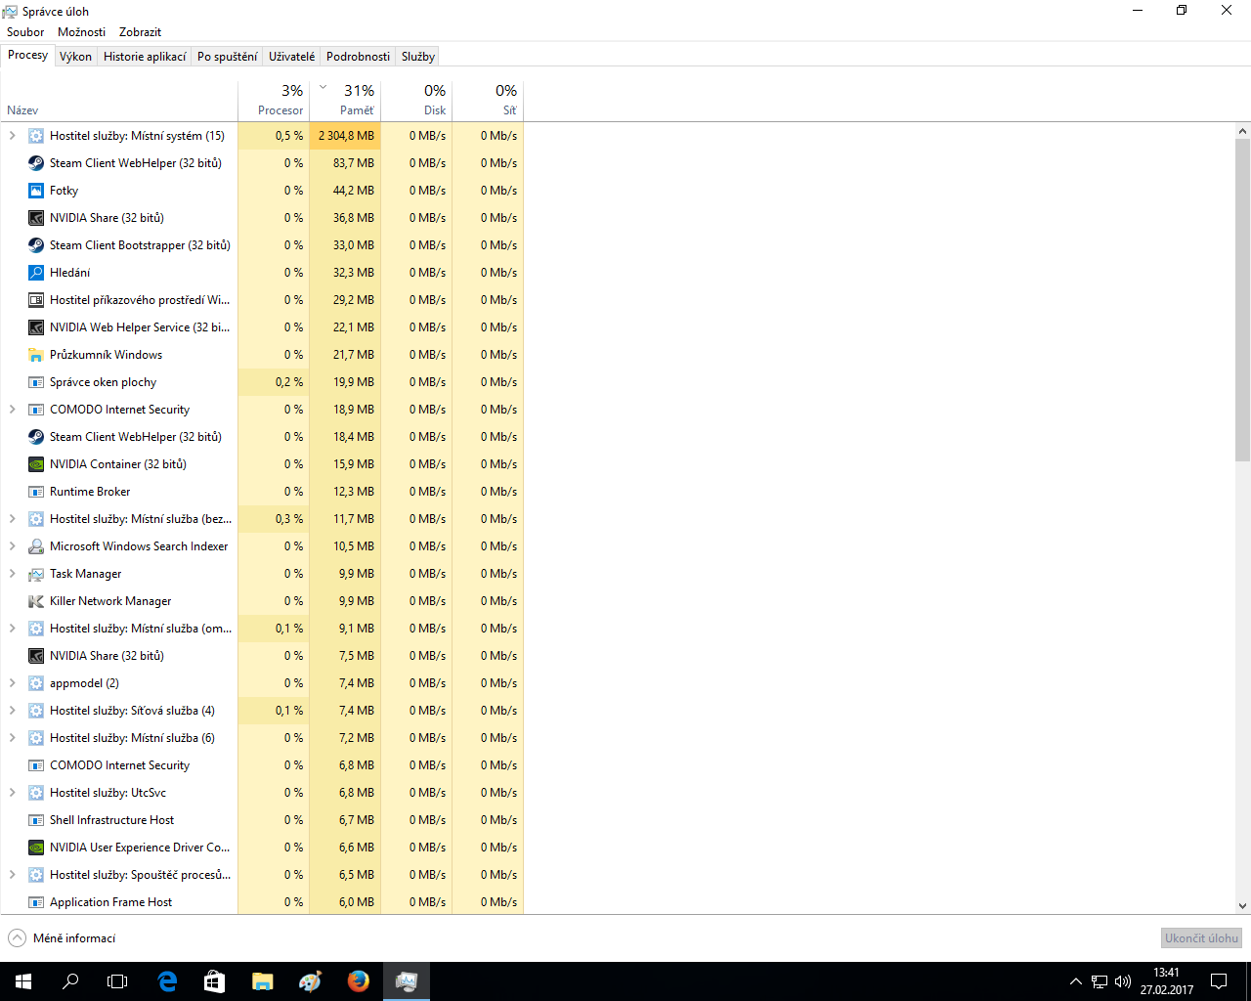The width and height of the screenshot is (1251, 1001).
Task: Show hidden system tray icons
Action: pos(1076,981)
